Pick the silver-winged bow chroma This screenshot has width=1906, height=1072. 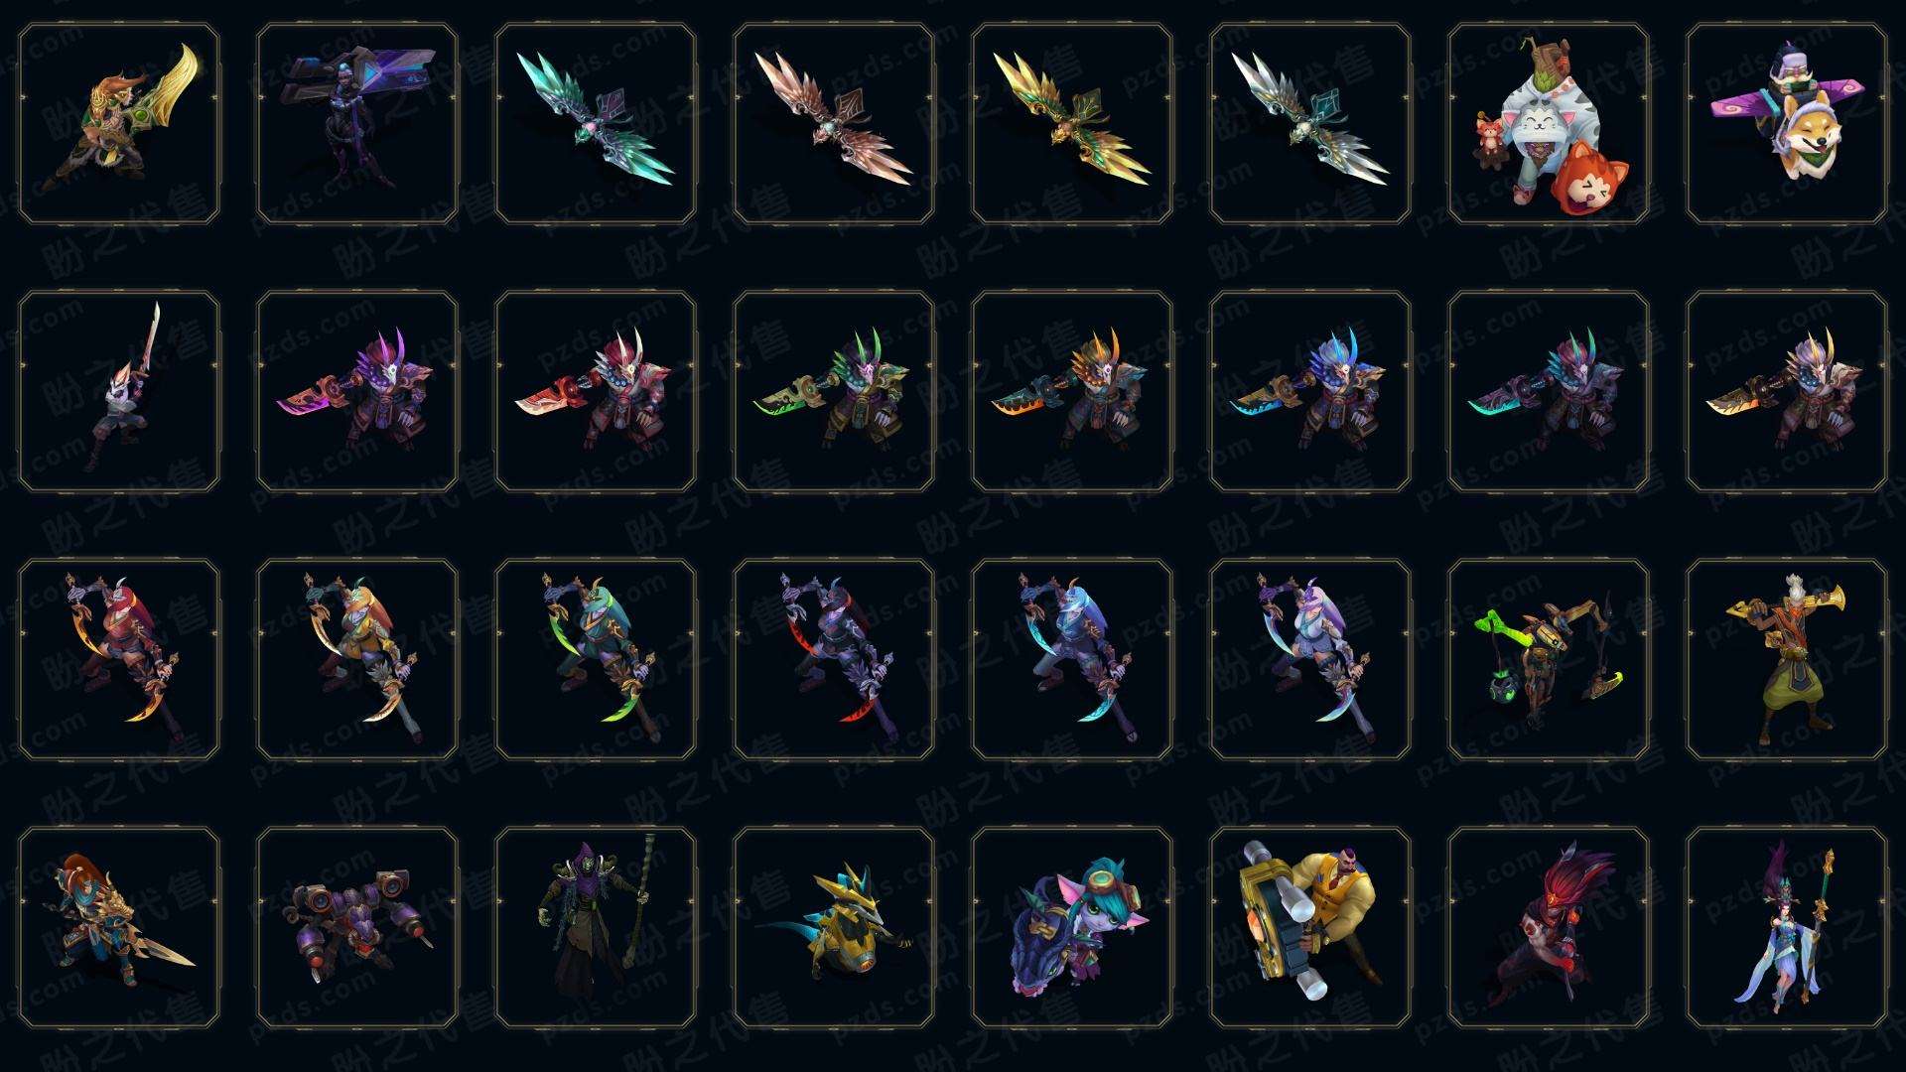click(1310, 124)
